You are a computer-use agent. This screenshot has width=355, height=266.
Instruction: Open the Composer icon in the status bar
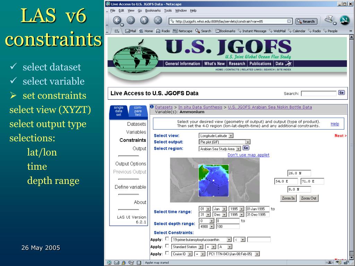pyautogui.click(x=131, y=263)
